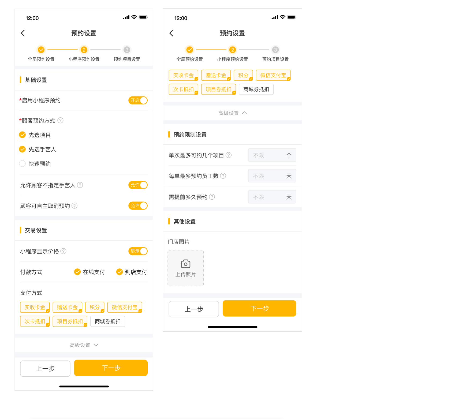Click help icon beside 单次最多可约几个项目
This screenshot has height=419, width=455.
[229, 155]
